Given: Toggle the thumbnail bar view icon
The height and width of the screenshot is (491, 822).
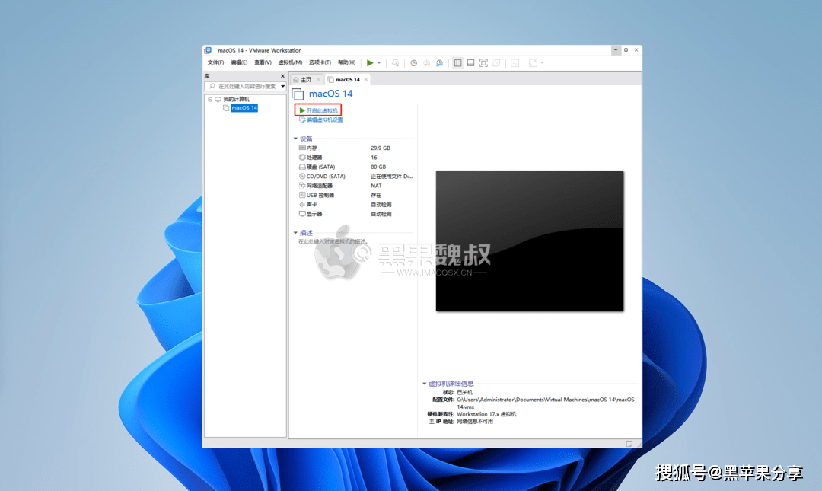Looking at the screenshot, I should click(471, 63).
